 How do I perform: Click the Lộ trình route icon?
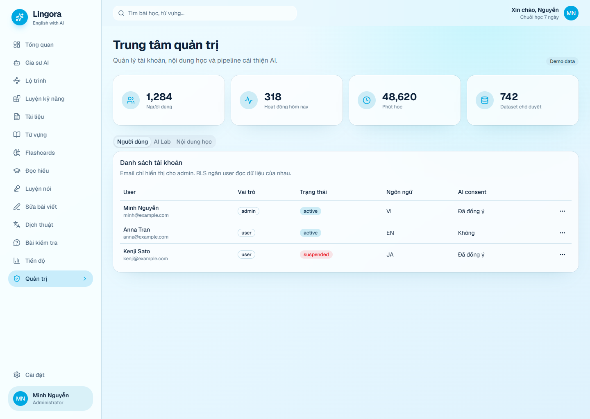(17, 81)
